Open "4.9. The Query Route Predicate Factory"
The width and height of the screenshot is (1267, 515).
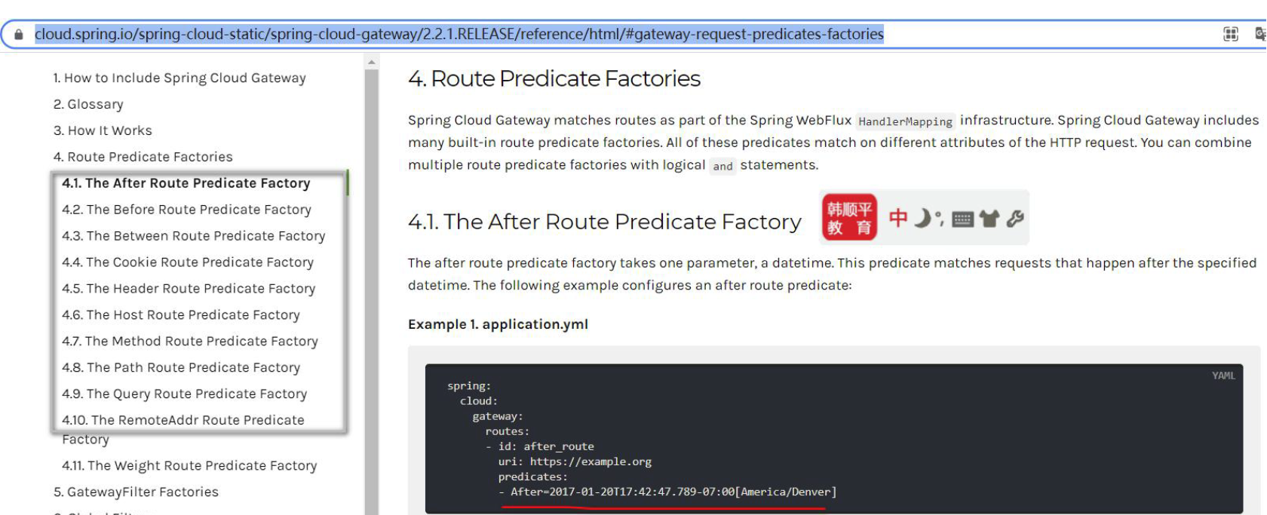click(185, 394)
